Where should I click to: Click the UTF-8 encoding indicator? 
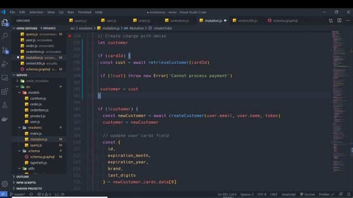(x=262, y=194)
